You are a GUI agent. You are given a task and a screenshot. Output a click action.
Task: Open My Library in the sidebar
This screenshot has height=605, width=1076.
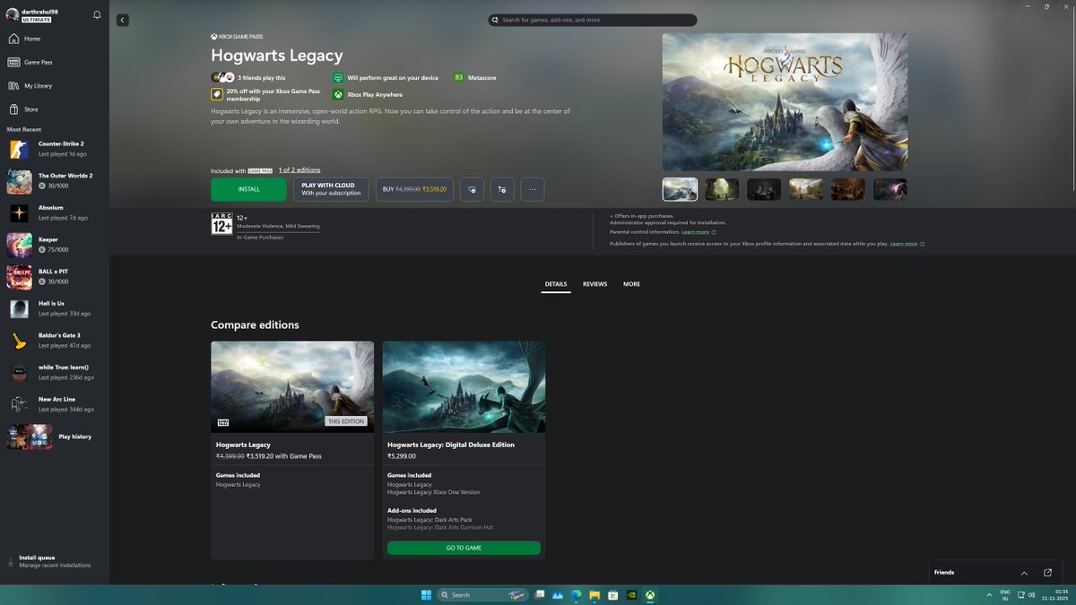click(55, 86)
